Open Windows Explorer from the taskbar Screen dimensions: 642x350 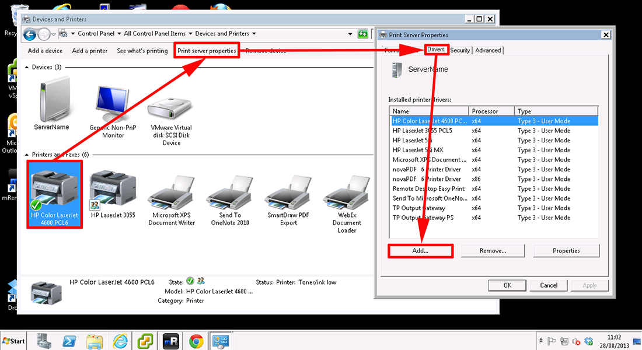[94, 341]
